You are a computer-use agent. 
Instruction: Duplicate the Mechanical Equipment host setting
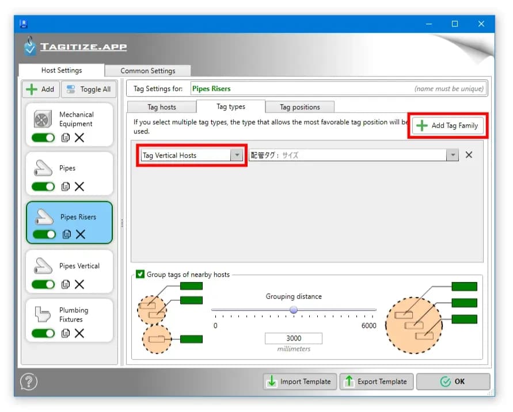click(66, 138)
